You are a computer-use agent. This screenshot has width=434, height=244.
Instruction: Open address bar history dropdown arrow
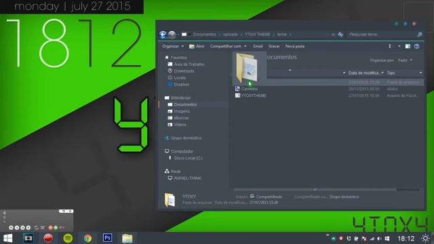pyautogui.click(x=333, y=35)
